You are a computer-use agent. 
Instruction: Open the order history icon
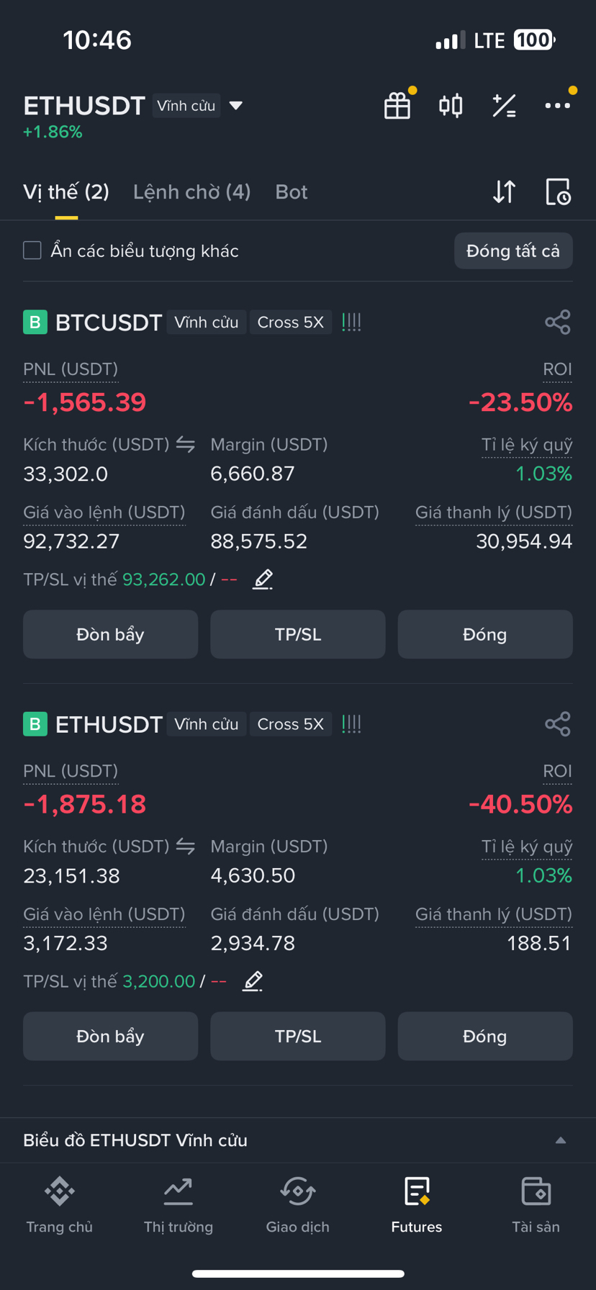tap(558, 191)
